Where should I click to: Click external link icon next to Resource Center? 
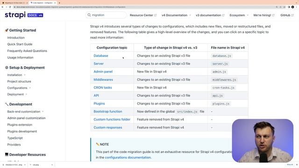(155, 15)
